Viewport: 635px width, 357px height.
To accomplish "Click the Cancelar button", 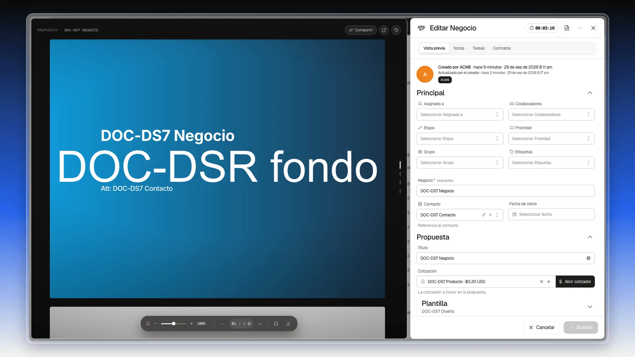I will (x=541, y=328).
